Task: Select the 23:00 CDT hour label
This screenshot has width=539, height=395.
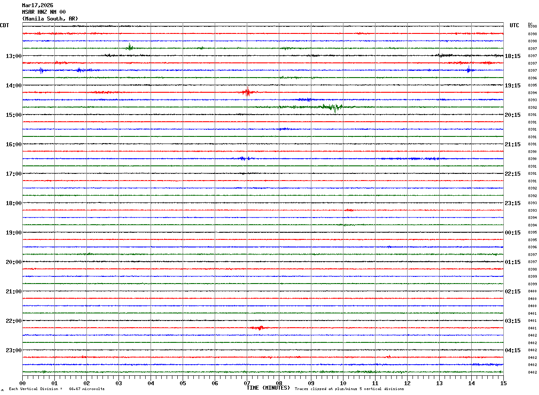Action: coord(13,350)
